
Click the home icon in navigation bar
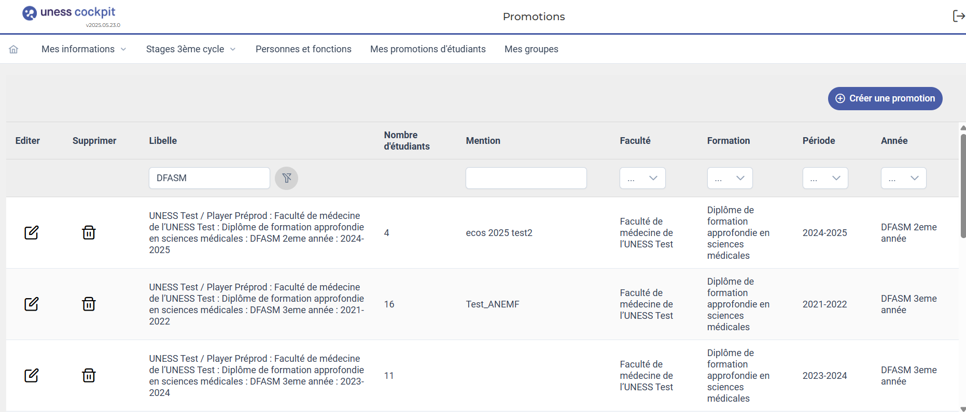pyautogui.click(x=13, y=49)
